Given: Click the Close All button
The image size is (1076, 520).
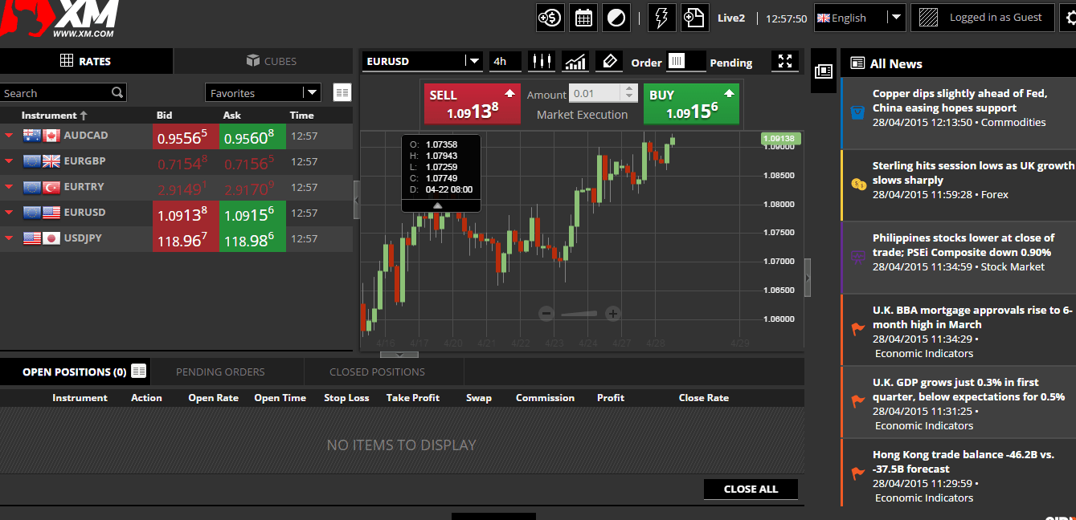Looking at the screenshot, I should [x=751, y=489].
